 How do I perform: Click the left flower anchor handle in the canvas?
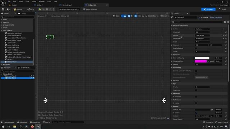(46, 100)
